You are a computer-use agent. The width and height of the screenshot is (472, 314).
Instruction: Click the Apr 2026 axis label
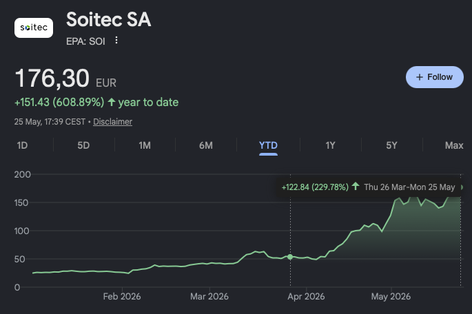point(306,297)
